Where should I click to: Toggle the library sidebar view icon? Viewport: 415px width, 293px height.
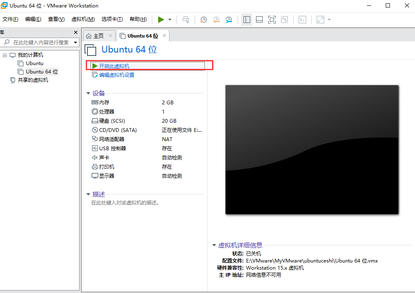pos(247,20)
